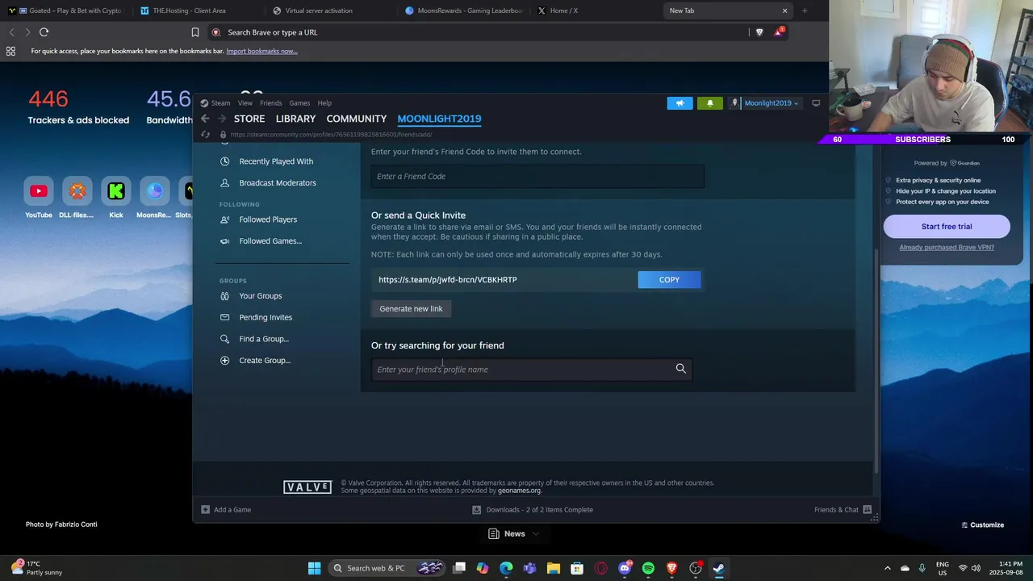Click the search magnifier in friend search
This screenshot has height=581, width=1033.
680,369
